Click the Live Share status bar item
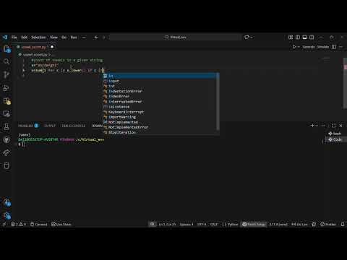The image size is (347, 260). [61, 224]
